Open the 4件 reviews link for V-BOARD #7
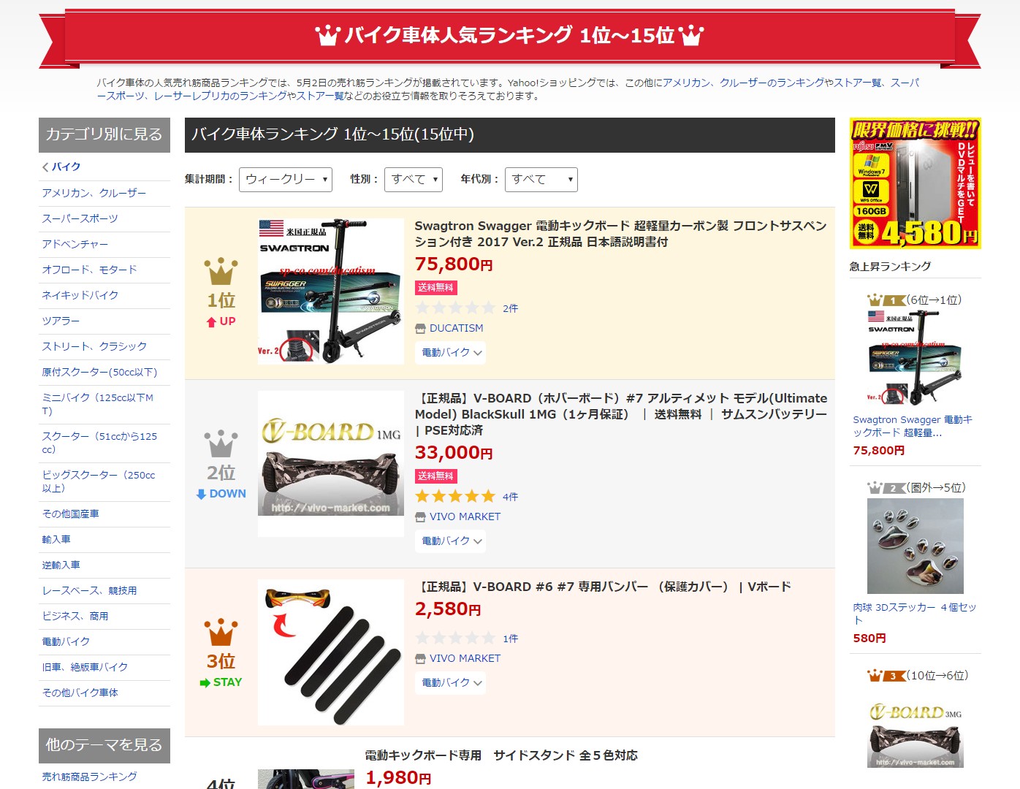This screenshot has height=789, width=1020. (510, 498)
